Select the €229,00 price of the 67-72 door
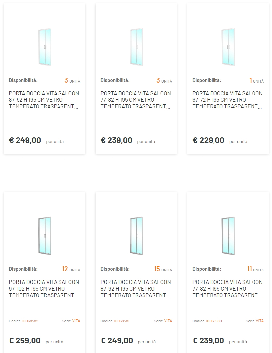Image resolution: width=272 pixels, height=353 pixels. point(209,140)
